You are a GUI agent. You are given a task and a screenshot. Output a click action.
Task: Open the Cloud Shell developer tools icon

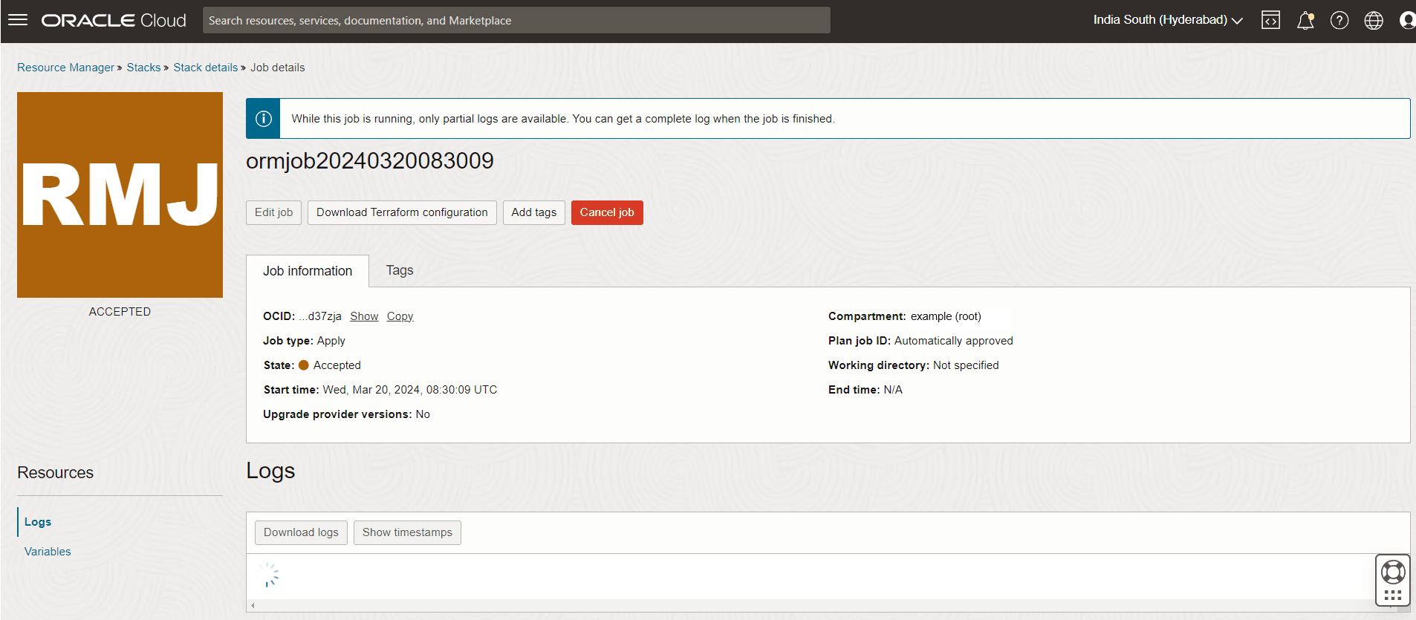1270,20
